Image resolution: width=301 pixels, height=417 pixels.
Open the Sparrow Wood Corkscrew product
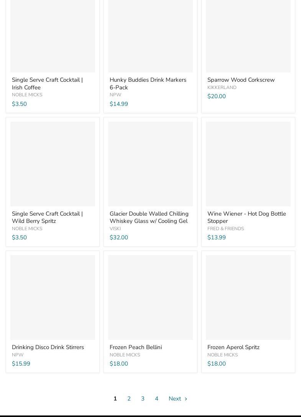tap(241, 80)
